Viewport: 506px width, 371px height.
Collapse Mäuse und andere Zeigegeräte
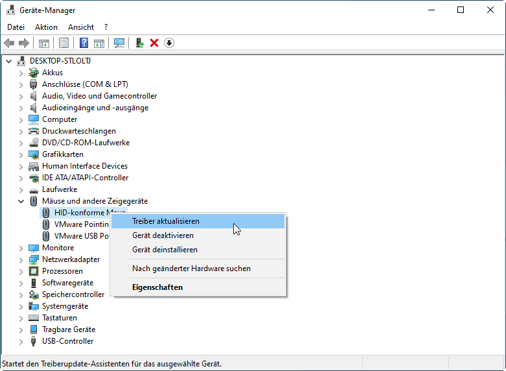21,201
